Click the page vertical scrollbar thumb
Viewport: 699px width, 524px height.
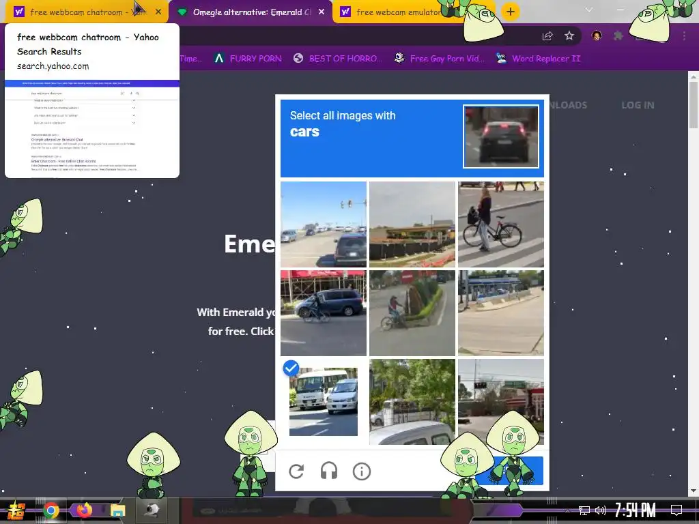pos(694,105)
